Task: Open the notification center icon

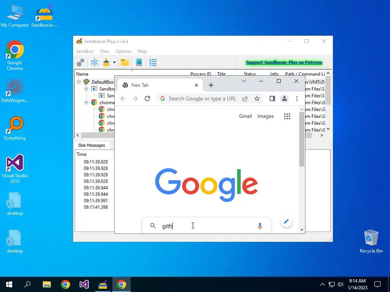Action: (377, 284)
